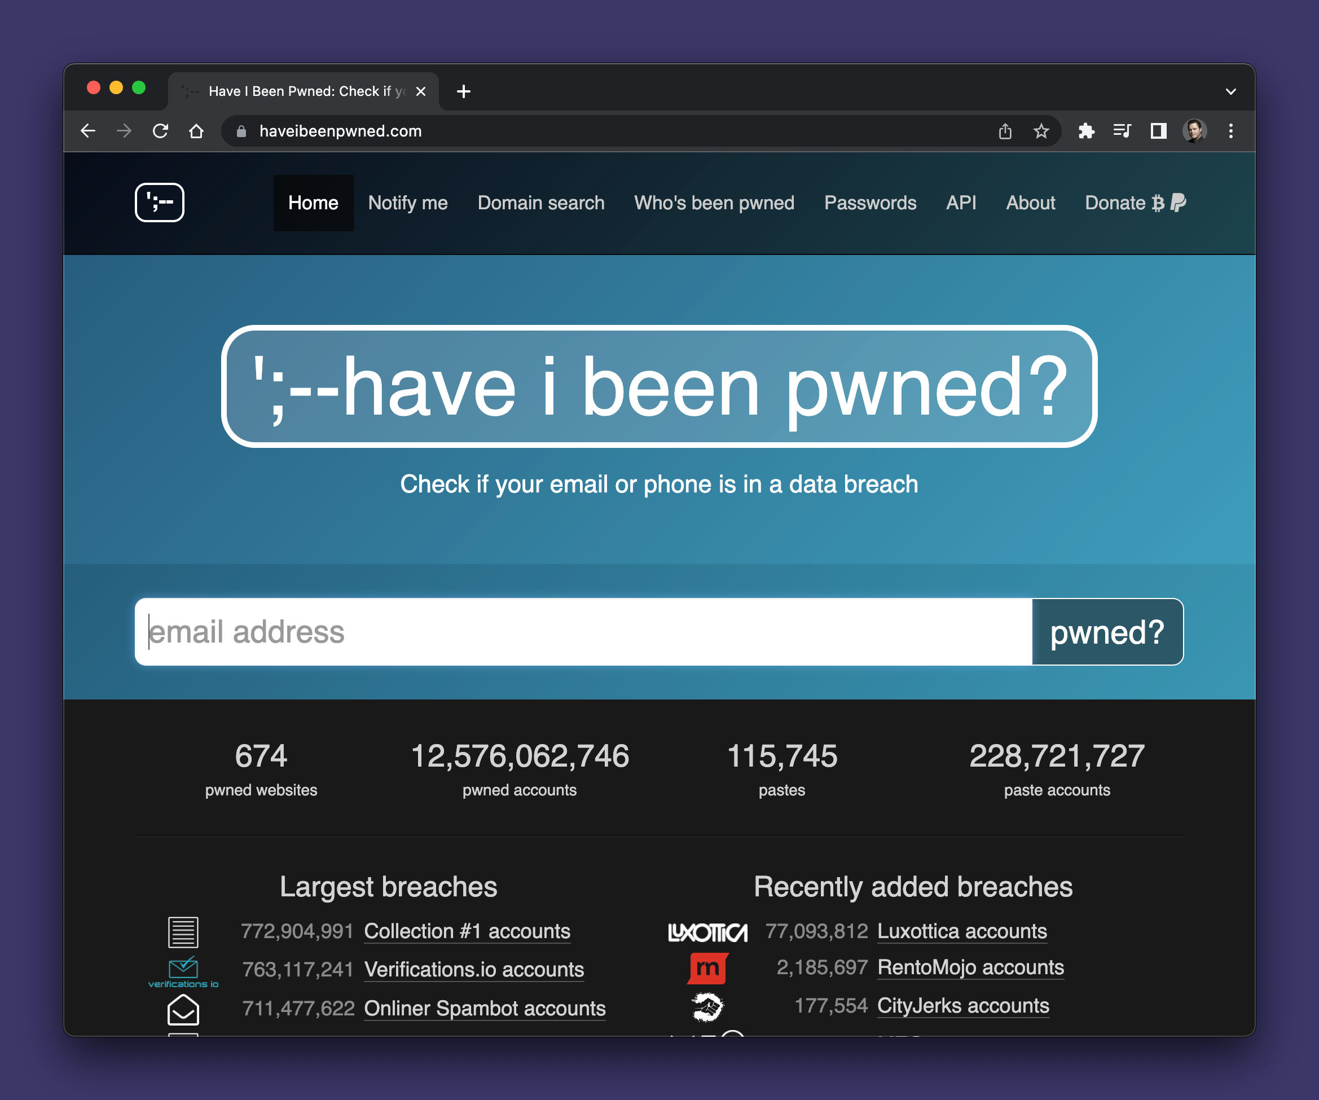Expand the tab search chevron
The height and width of the screenshot is (1100, 1319).
(1231, 92)
